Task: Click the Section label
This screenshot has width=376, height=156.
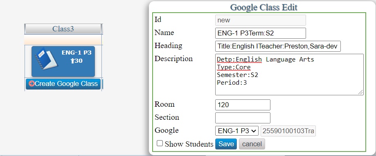Action: coord(167,117)
